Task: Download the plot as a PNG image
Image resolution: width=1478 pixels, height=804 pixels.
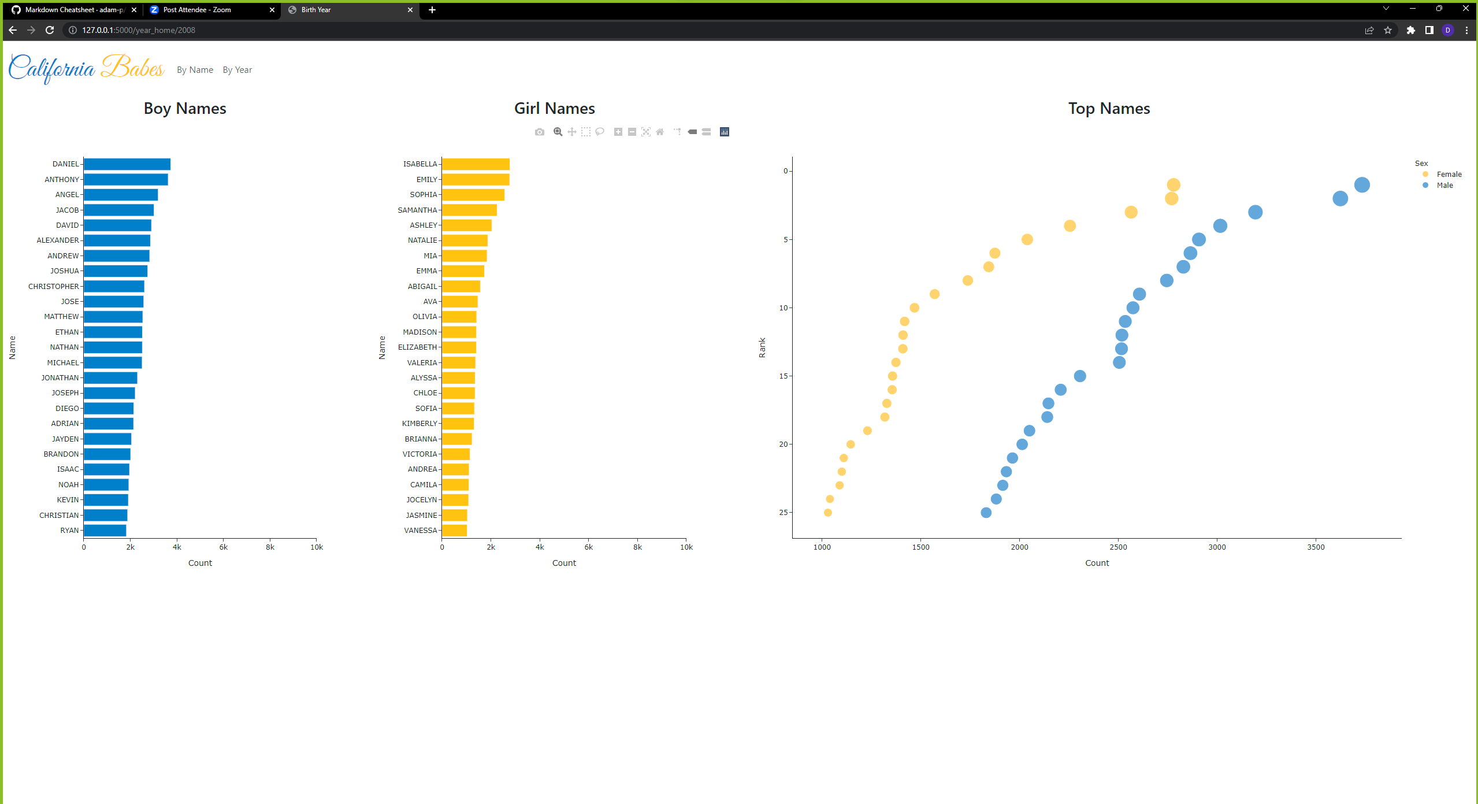Action: (x=539, y=131)
